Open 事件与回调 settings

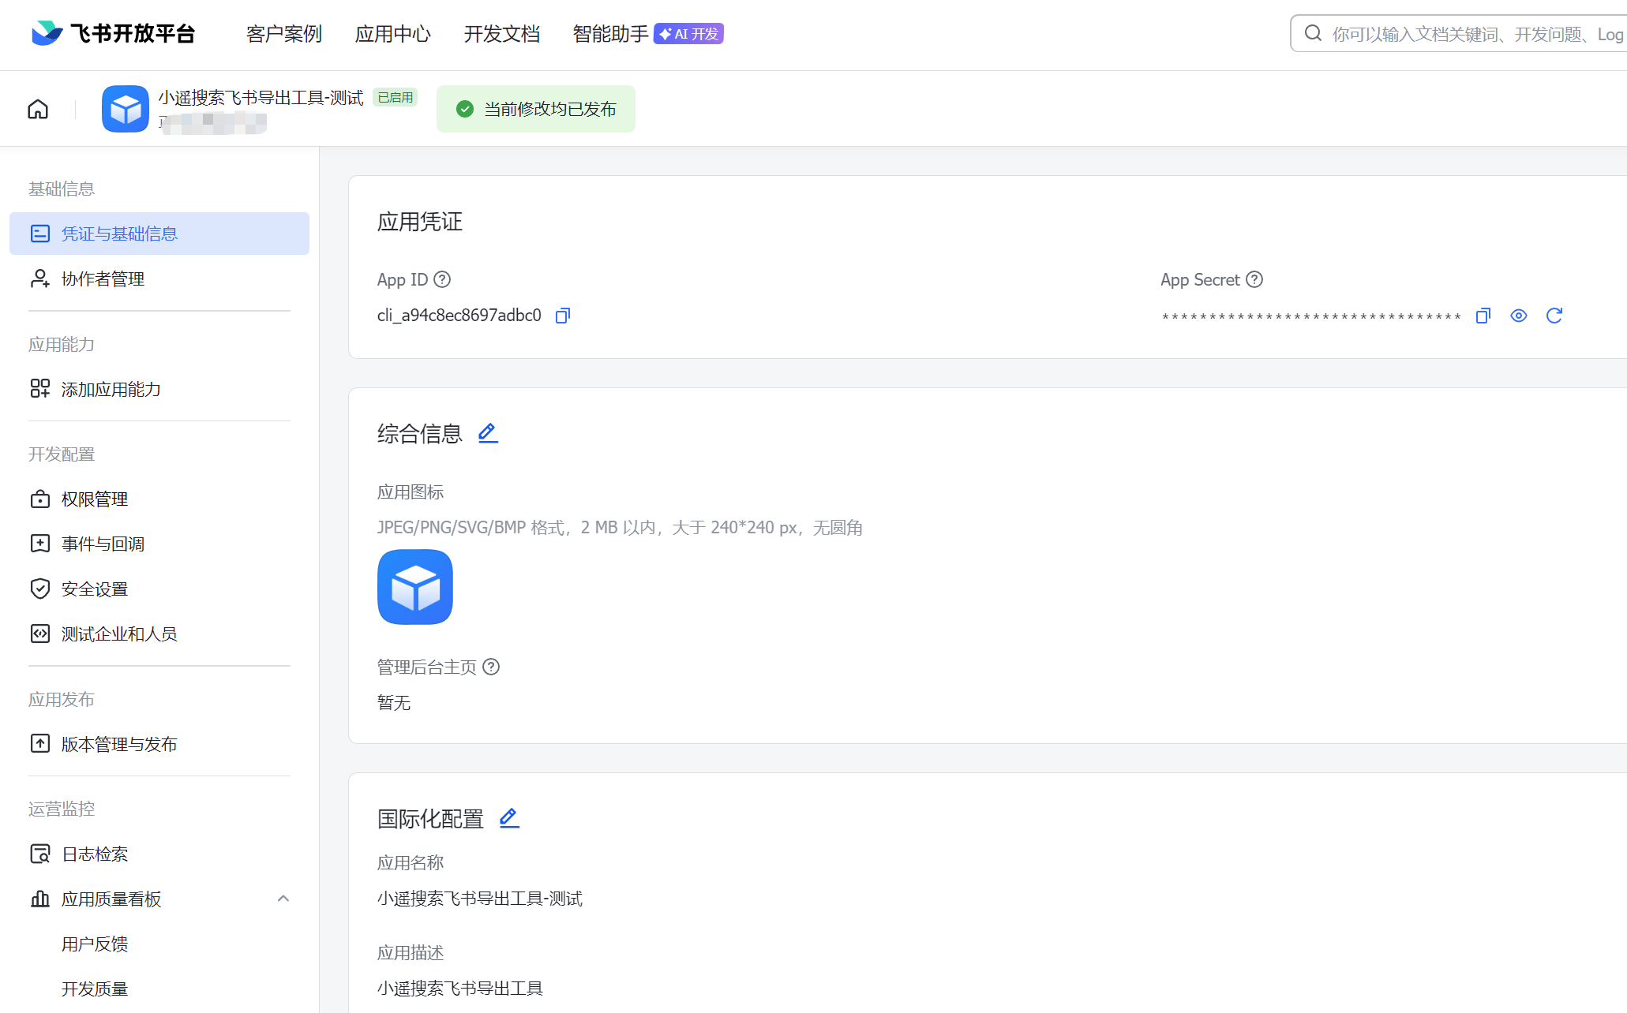[103, 544]
